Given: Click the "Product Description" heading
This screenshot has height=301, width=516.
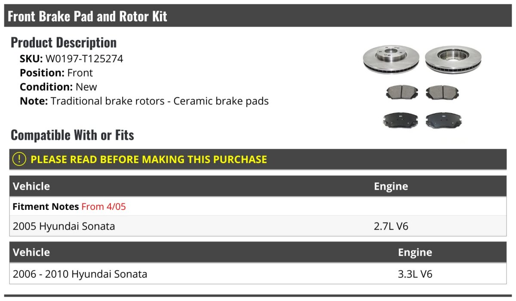Looking at the screenshot, I should pyautogui.click(x=64, y=43).
